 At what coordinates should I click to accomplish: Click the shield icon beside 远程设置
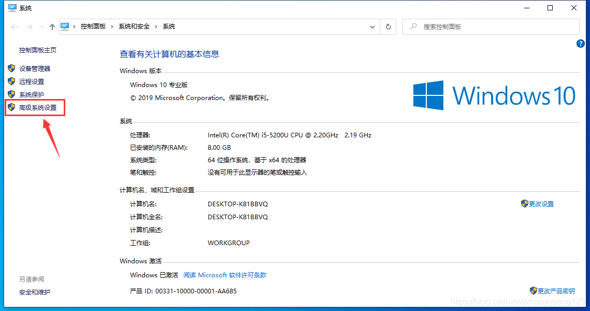point(11,81)
